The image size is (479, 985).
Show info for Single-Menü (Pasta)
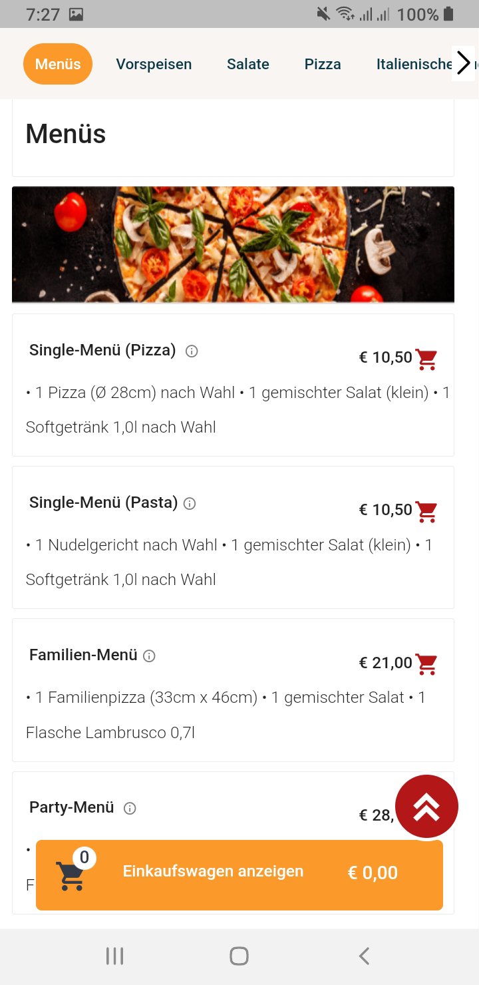click(x=190, y=504)
